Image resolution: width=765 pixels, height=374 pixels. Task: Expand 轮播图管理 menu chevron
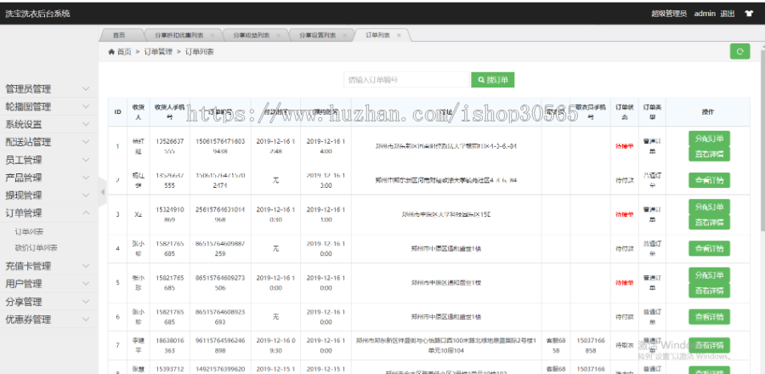86,106
